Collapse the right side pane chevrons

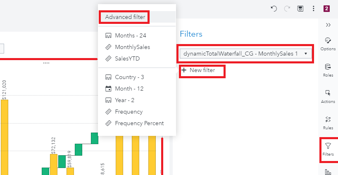328,25
